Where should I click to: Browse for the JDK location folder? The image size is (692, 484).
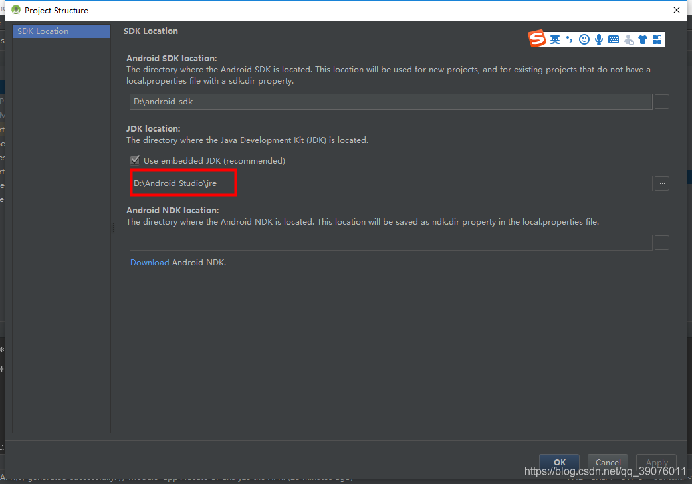(x=662, y=183)
